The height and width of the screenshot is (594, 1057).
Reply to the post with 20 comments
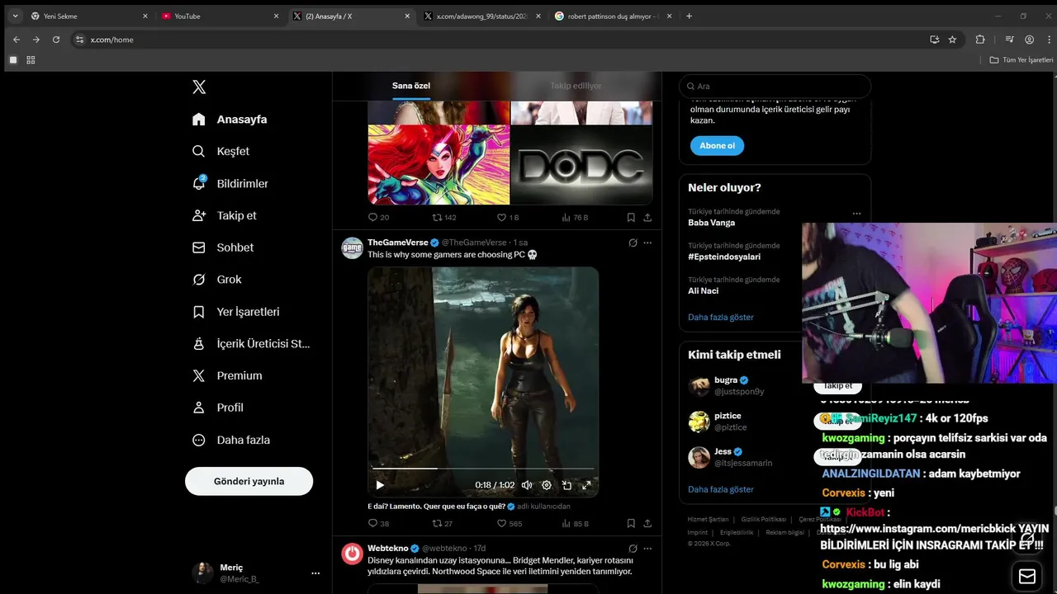click(x=378, y=218)
